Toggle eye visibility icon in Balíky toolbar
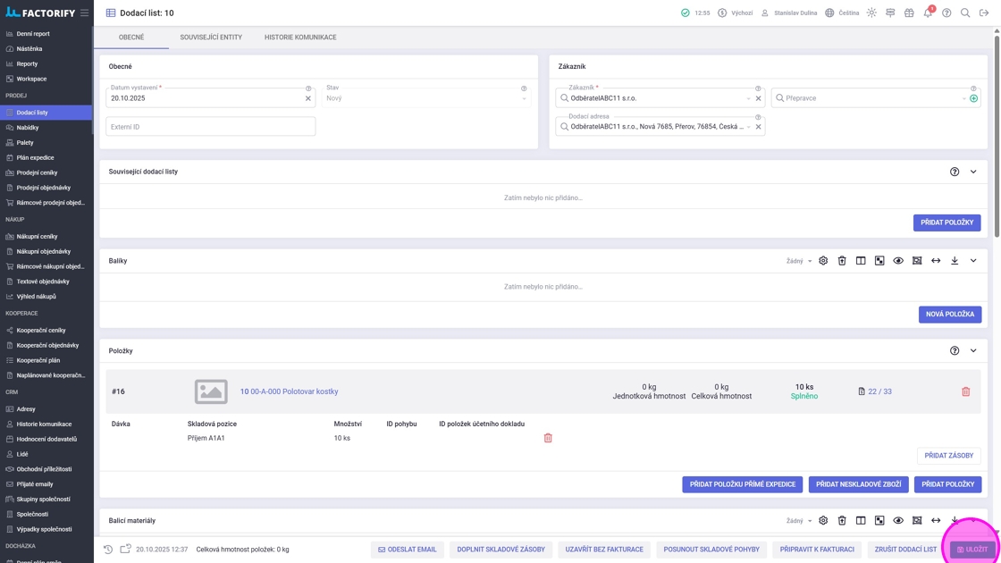 pyautogui.click(x=898, y=261)
